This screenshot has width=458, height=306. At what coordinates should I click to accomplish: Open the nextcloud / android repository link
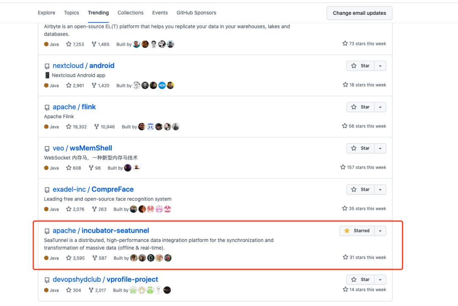pos(84,66)
